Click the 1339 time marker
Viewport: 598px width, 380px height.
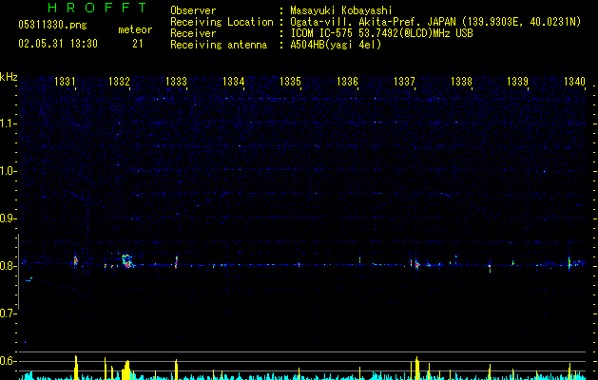[x=518, y=82]
